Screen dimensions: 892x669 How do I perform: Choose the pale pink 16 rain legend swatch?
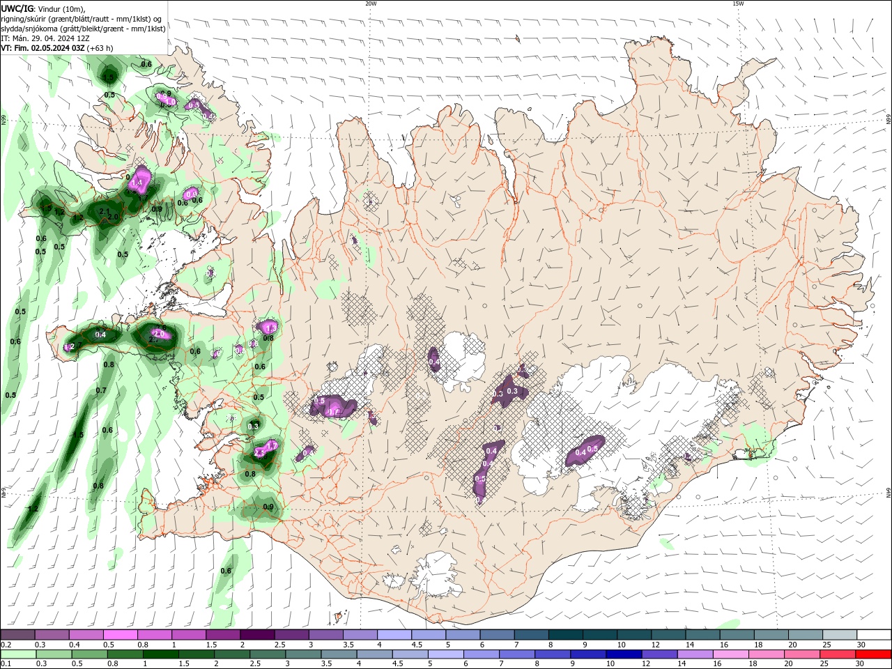(x=730, y=654)
